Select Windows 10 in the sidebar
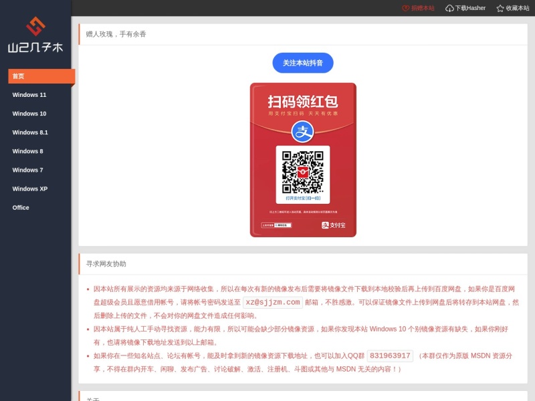The height and width of the screenshot is (401, 535). [29, 114]
